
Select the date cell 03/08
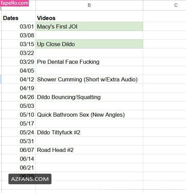[x=18, y=35]
